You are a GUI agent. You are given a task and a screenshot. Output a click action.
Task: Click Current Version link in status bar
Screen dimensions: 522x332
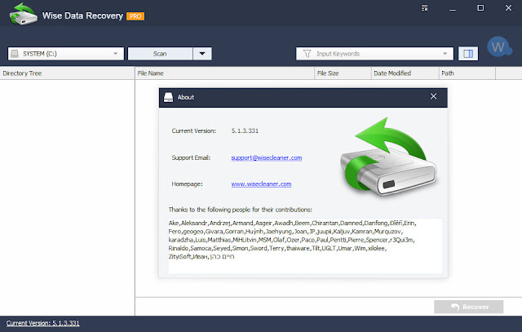43,323
